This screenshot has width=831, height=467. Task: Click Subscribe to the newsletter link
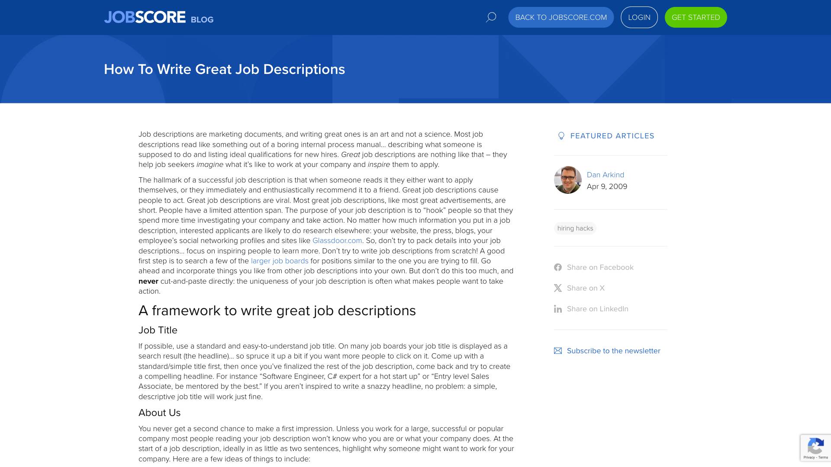[x=613, y=351]
